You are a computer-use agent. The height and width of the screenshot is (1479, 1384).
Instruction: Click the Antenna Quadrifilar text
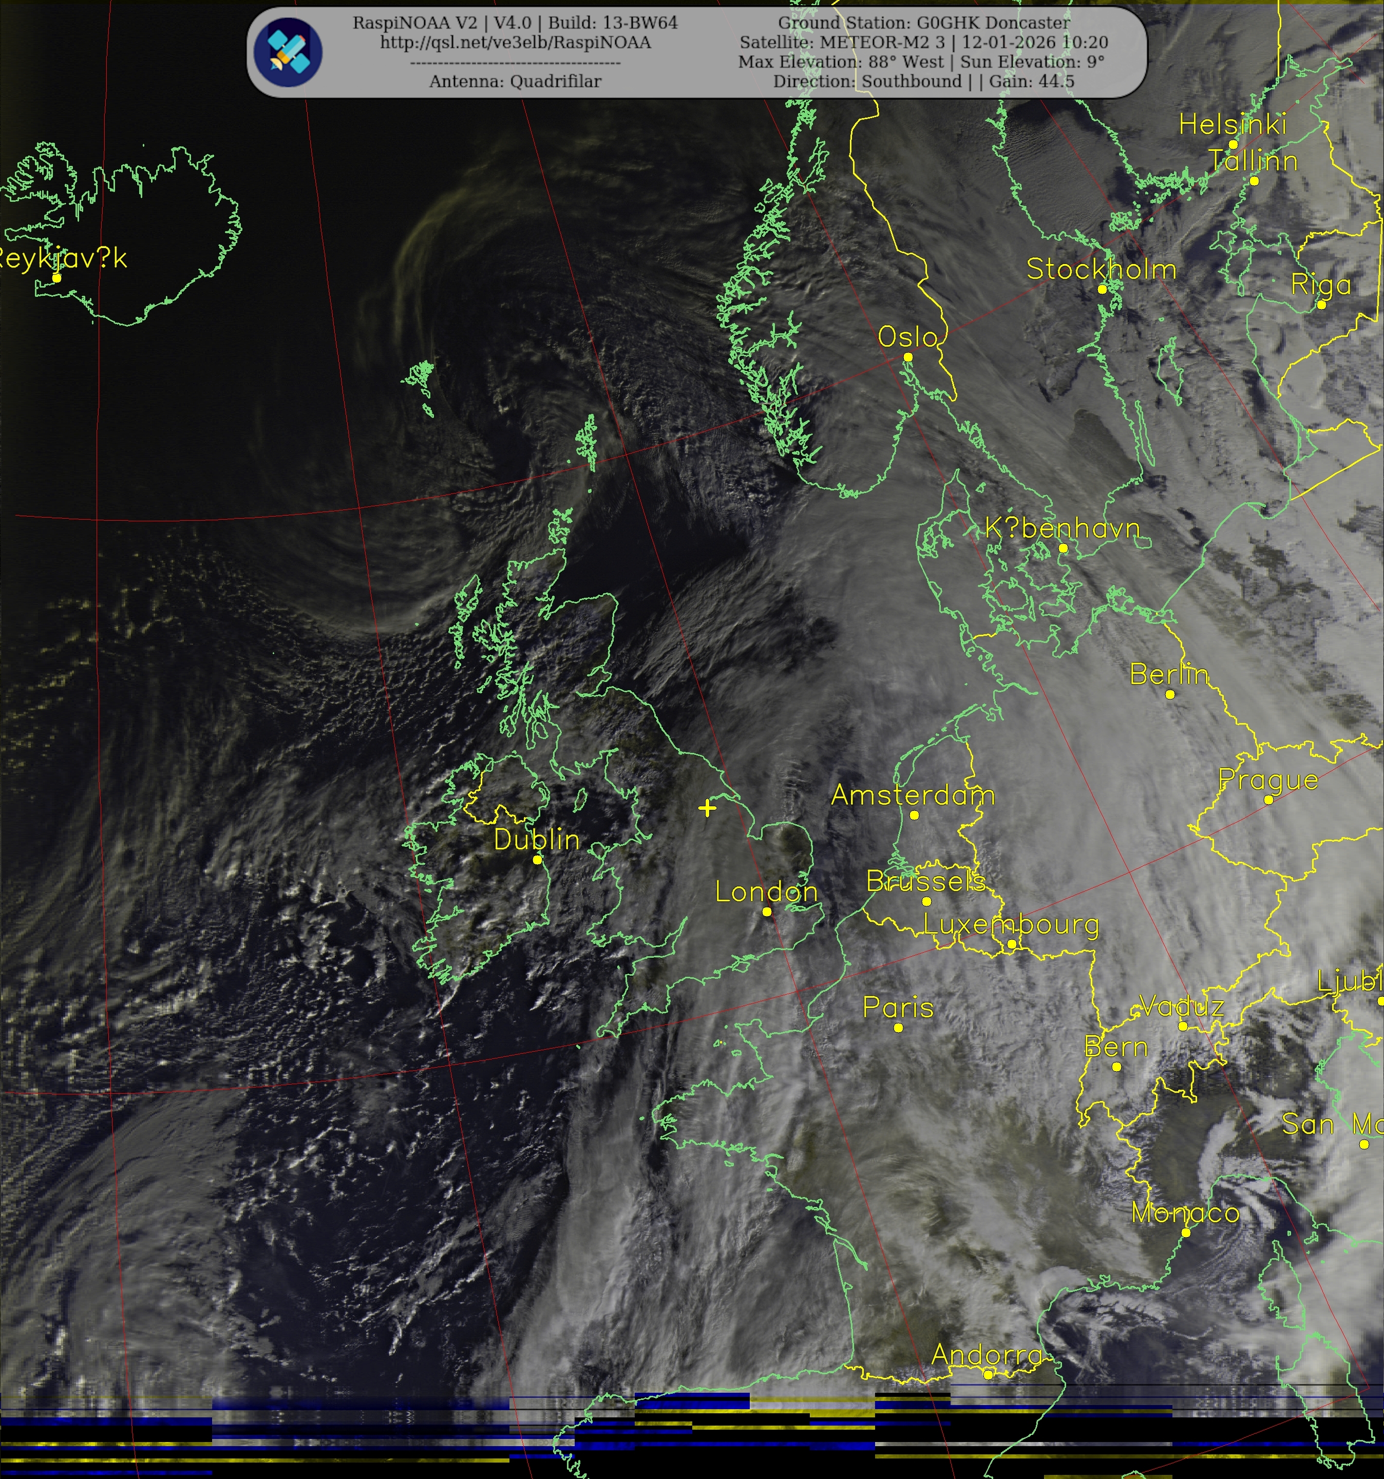[x=515, y=81]
